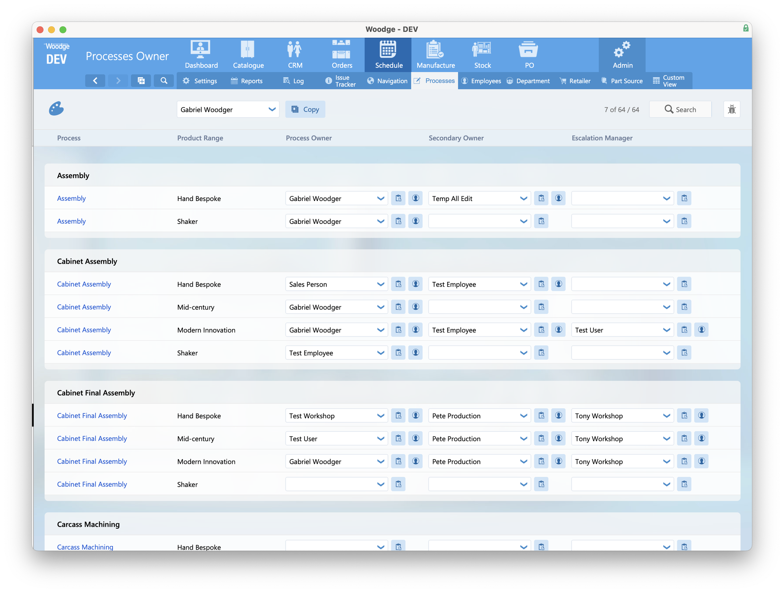Click the Search field
The height and width of the screenshot is (593, 784).
point(680,109)
